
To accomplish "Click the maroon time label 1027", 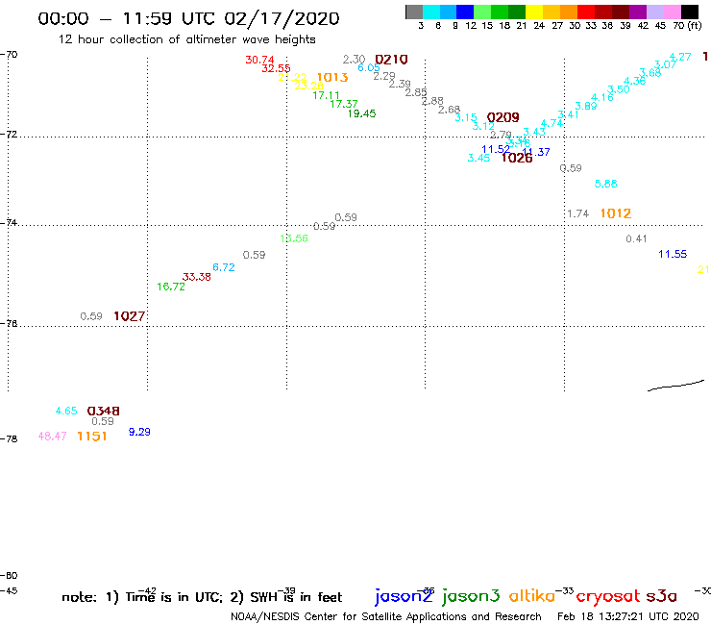I will point(130,316).
